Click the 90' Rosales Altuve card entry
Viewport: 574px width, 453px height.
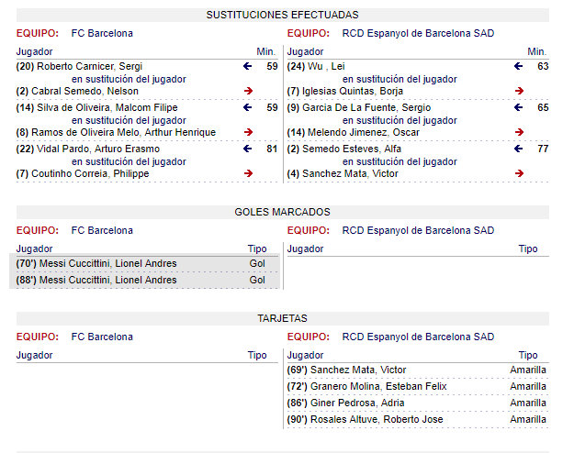(418, 419)
